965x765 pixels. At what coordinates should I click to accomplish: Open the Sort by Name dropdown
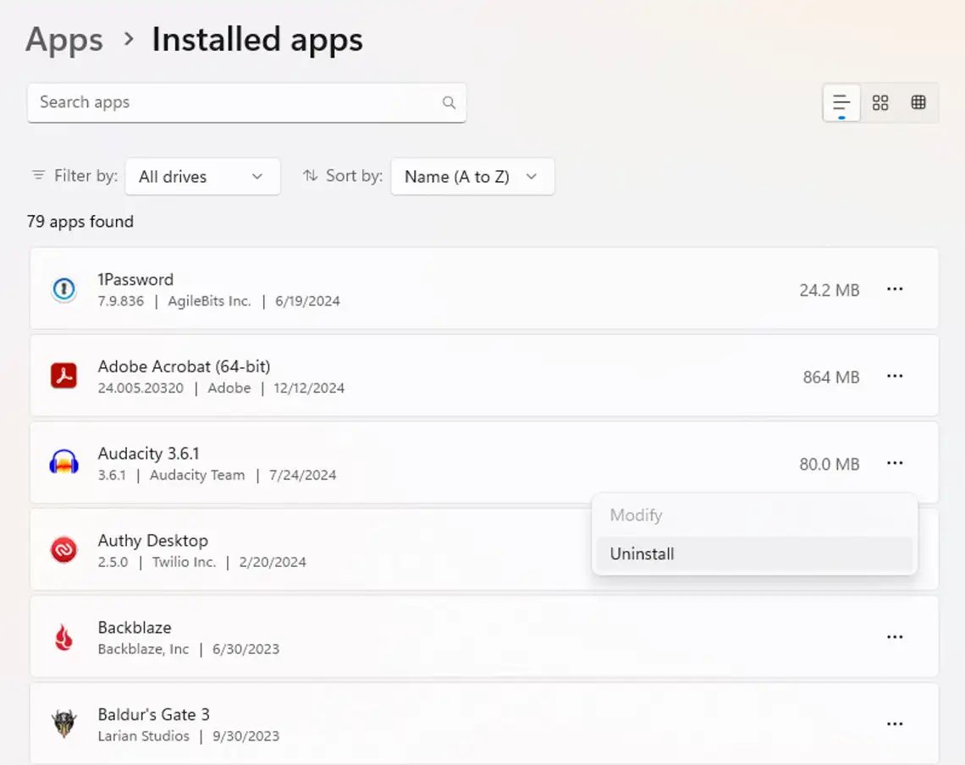[x=471, y=177]
